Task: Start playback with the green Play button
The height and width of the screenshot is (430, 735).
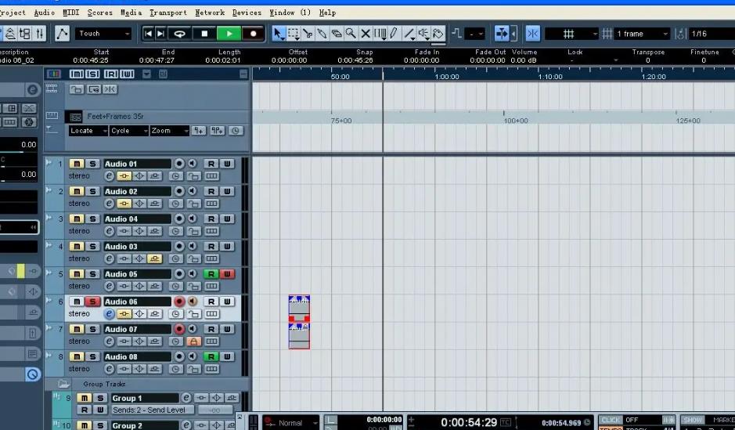Action: [x=229, y=34]
